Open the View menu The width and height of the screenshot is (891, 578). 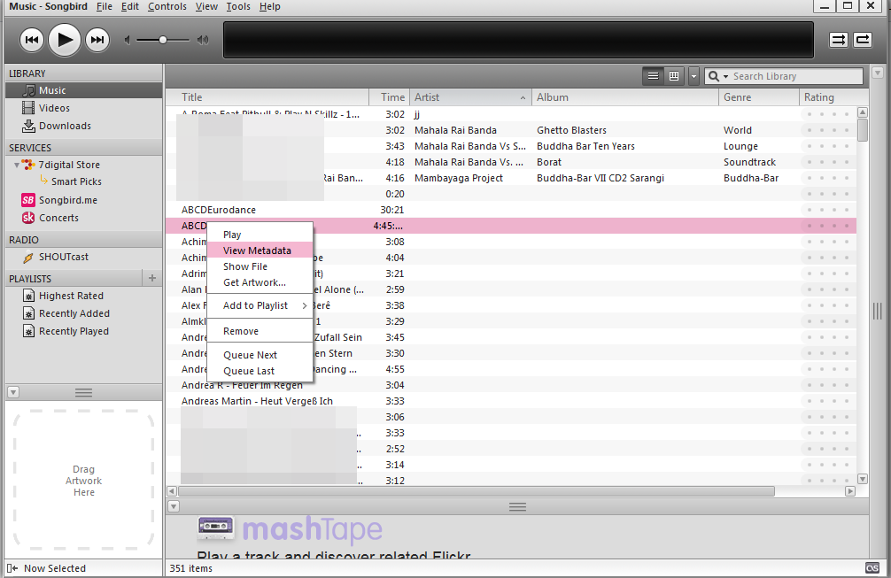(x=206, y=6)
